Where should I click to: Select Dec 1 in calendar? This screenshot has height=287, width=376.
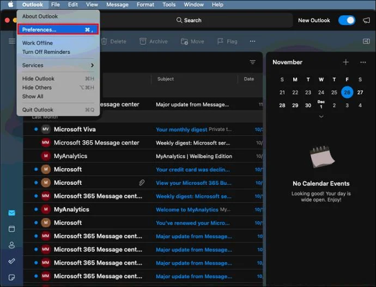click(321, 104)
